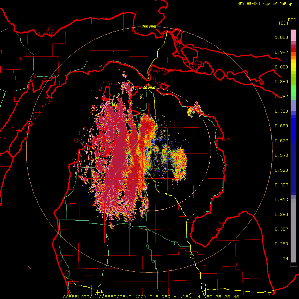
Task: Select the 0.947 scale value
Action: point(281,52)
